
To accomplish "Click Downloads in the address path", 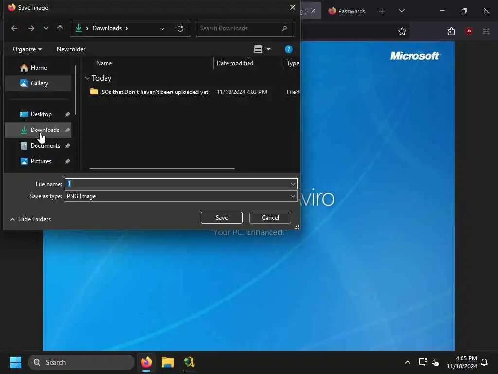I will tap(107, 28).
